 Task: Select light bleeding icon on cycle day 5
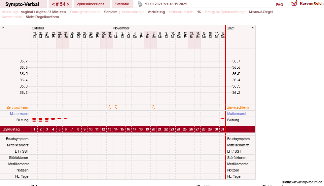(59, 118)
